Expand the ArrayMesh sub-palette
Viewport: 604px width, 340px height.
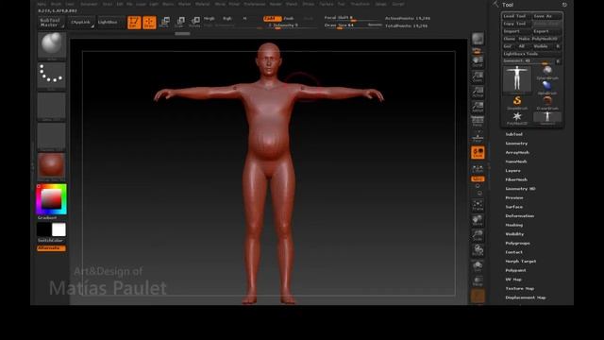tap(517, 152)
